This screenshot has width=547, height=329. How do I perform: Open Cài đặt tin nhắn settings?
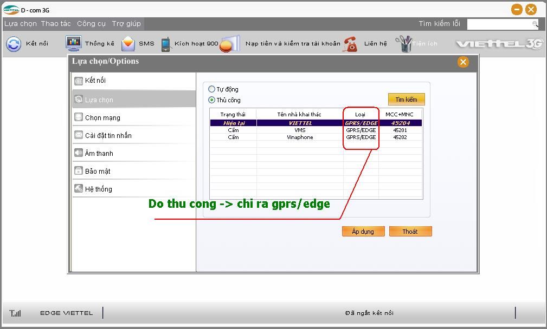coord(108,136)
